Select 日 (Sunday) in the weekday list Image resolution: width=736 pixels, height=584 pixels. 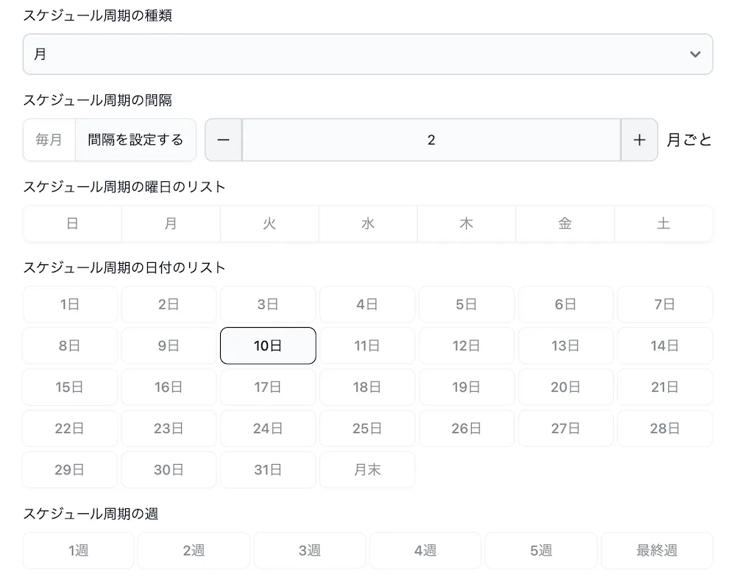pyautogui.click(x=72, y=224)
